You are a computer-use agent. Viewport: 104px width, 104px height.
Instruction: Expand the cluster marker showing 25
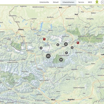pos(61,60)
